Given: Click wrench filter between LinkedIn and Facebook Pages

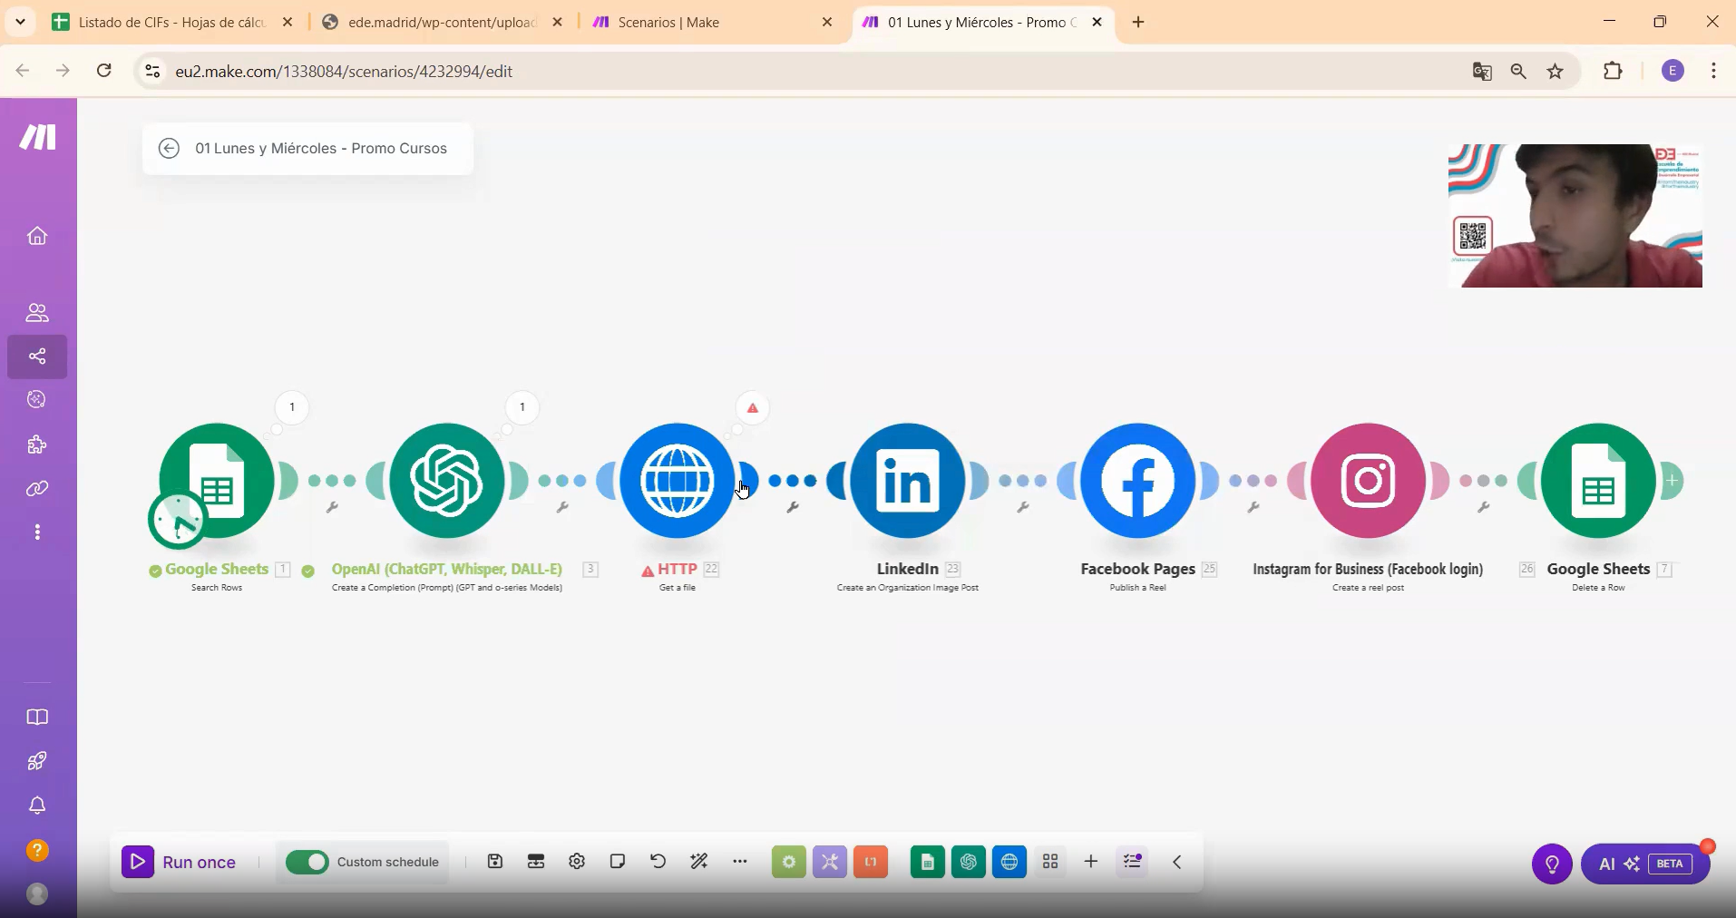Looking at the screenshot, I should [1023, 508].
